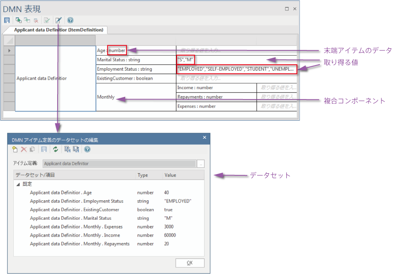Viewport: 393px width, 274px height.
Task: Click the save icon in DMN toolbar
Action: (7, 20)
